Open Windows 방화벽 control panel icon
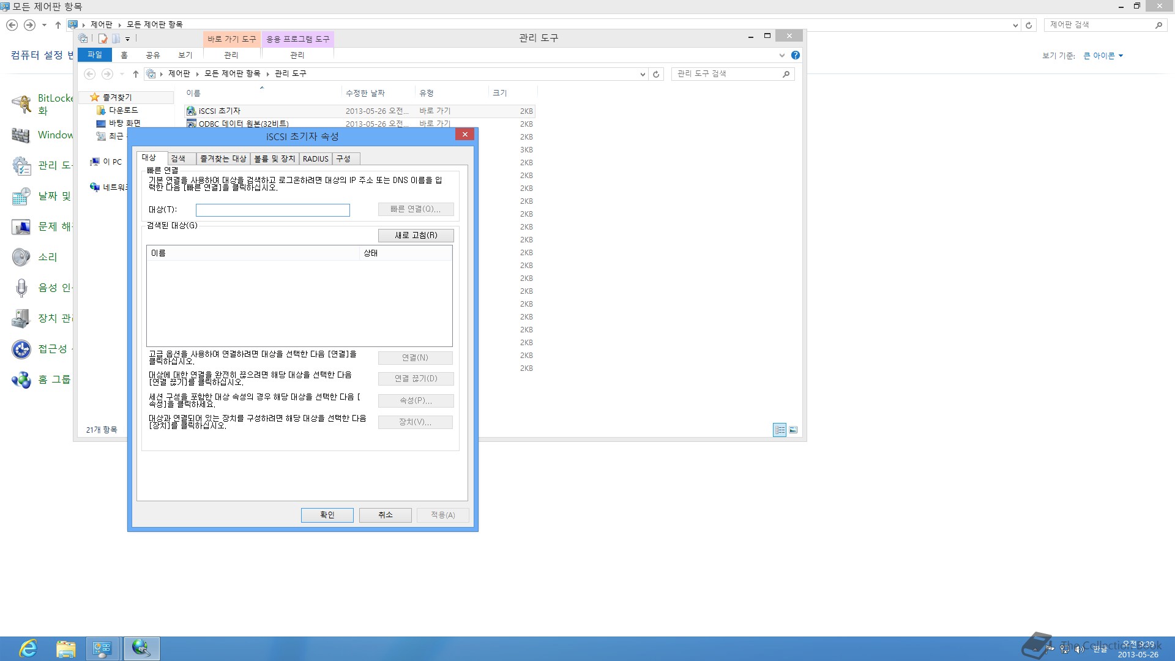The height and width of the screenshot is (661, 1175). 21,135
